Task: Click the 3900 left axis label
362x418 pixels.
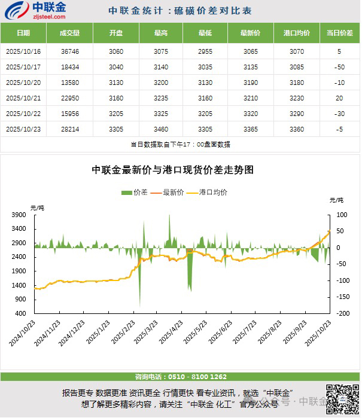Action: [19, 215]
